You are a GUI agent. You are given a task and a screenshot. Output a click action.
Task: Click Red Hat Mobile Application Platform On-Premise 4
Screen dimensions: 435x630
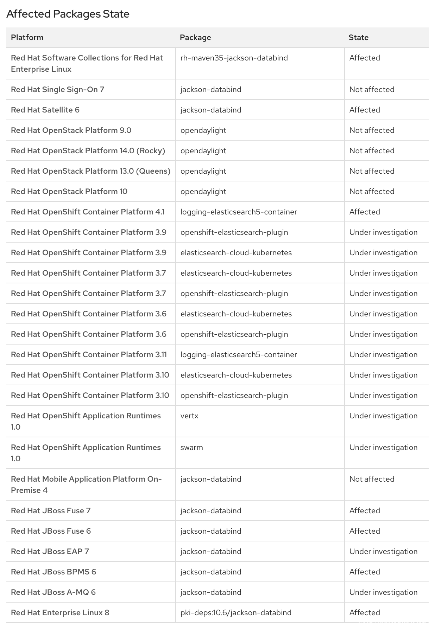pos(86,484)
